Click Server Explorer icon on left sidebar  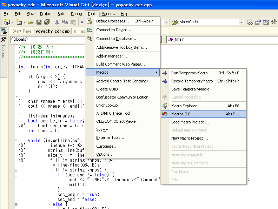(x=4, y=31)
